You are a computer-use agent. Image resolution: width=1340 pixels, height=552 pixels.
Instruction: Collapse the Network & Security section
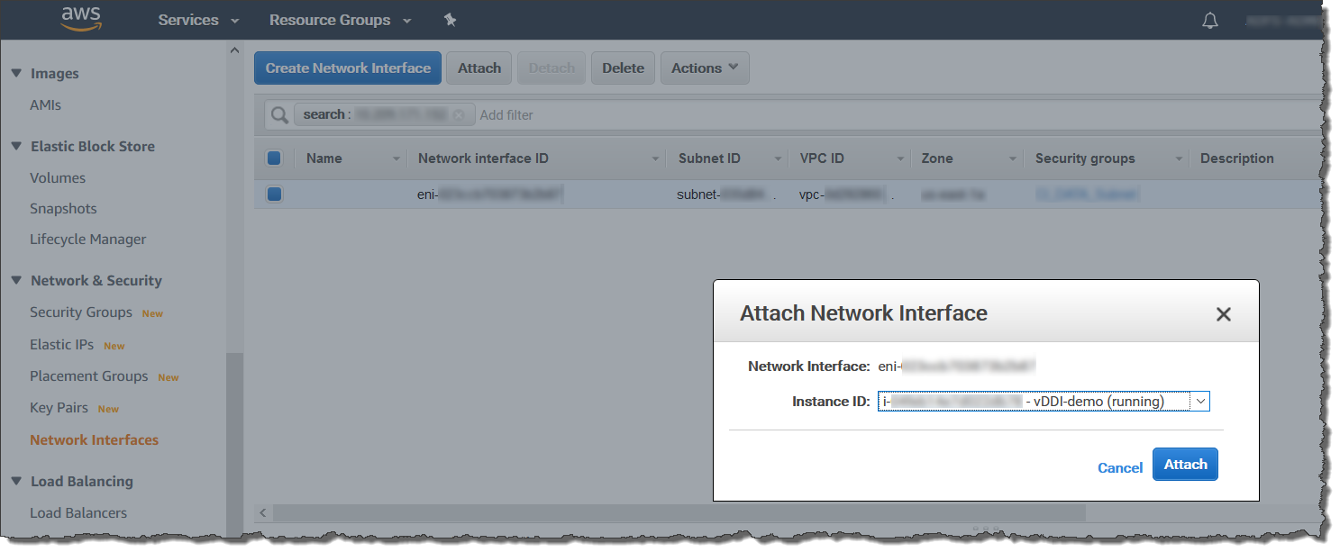click(x=16, y=280)
